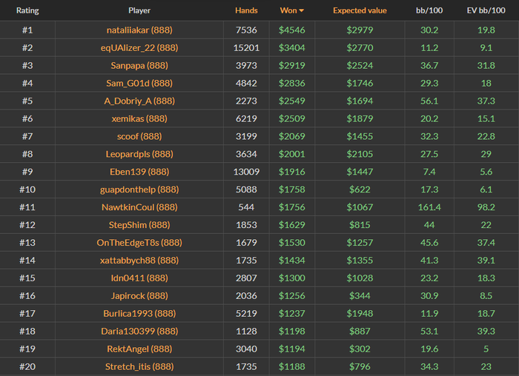Viewport: 519px width, 376px height.
Task: Open NawtkinCoul (888) profile
Action: (x=139, y=207)
